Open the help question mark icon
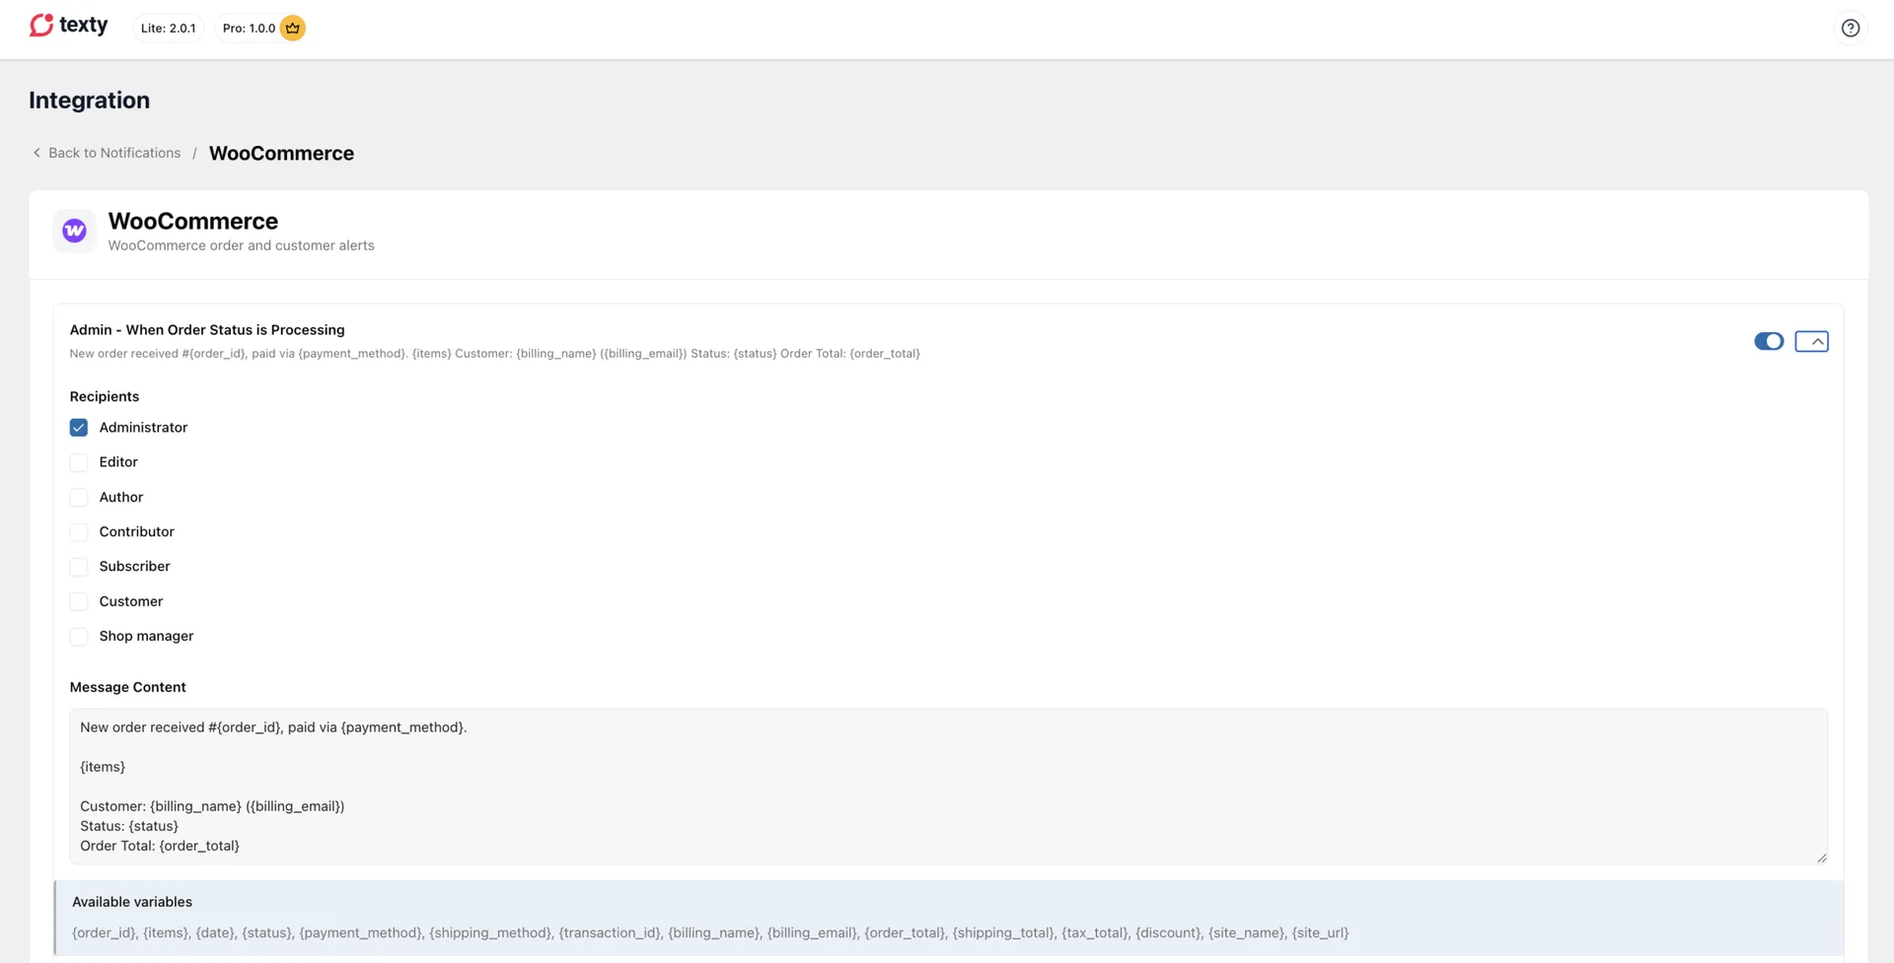The height and width of the screenshot is (963, 1894). point(1850,28)
